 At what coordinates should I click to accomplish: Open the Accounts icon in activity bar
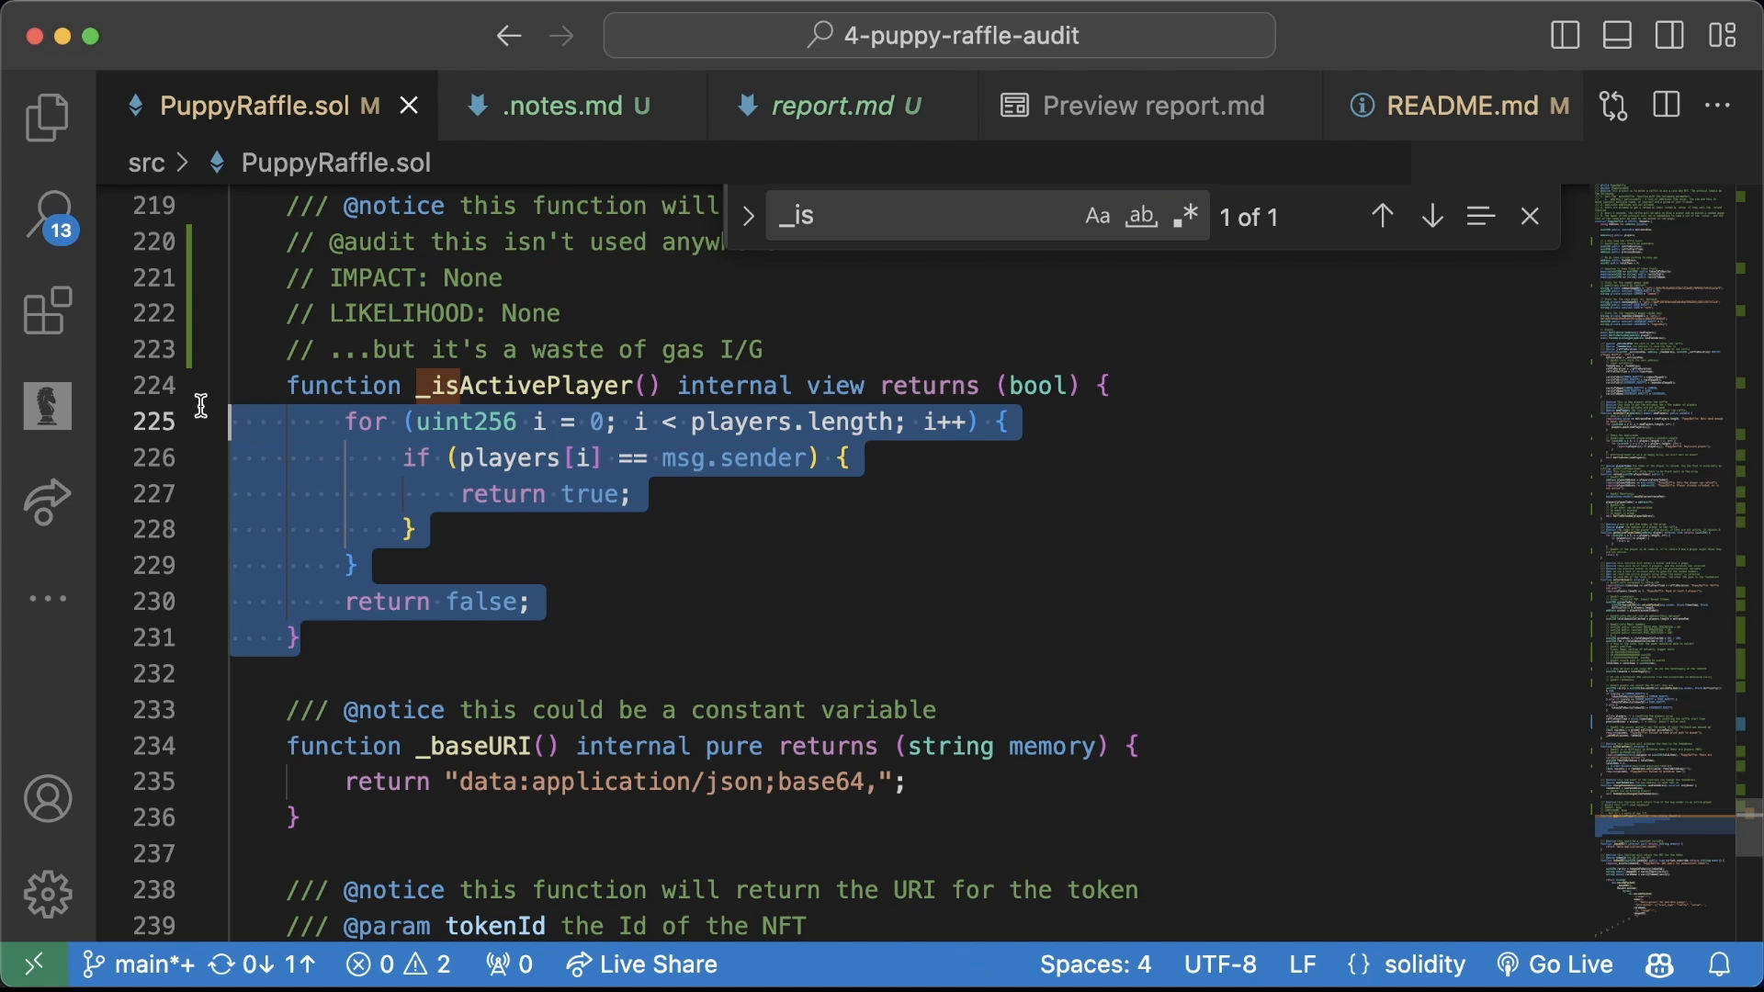[47, 799]
